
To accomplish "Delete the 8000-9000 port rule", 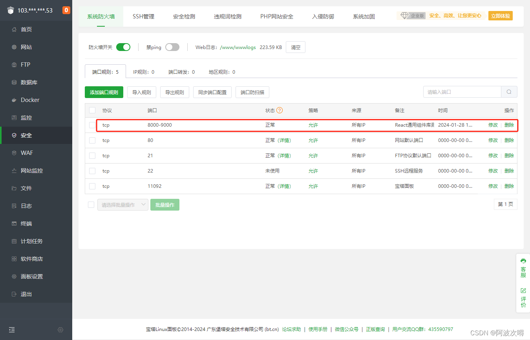I will (509, 125).
